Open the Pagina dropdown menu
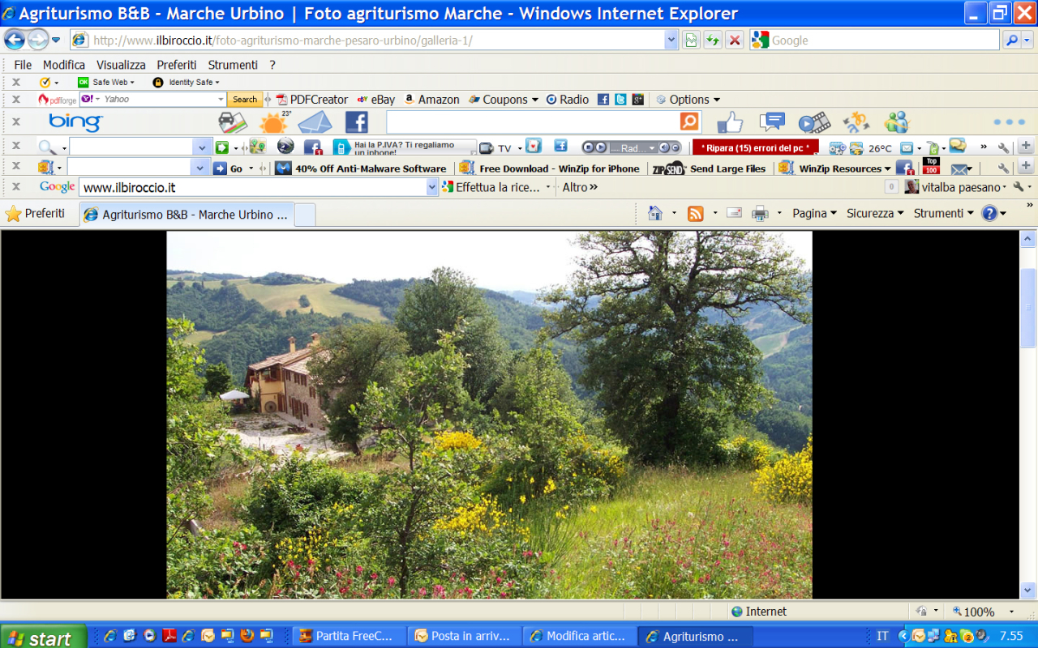This screenshot has height=648, width=1038. pyautogui.click(x=814, y=213)
